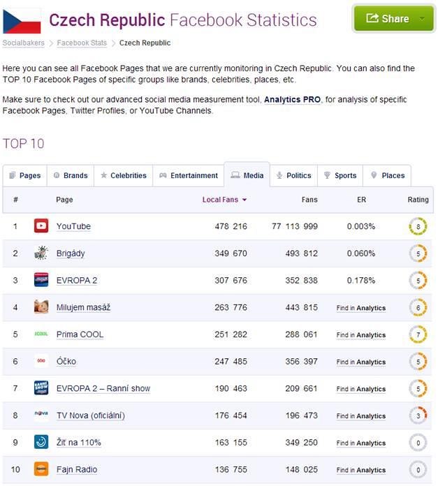Click the Czech Republic flag icon
438x486 pixels.
(22, 22)
